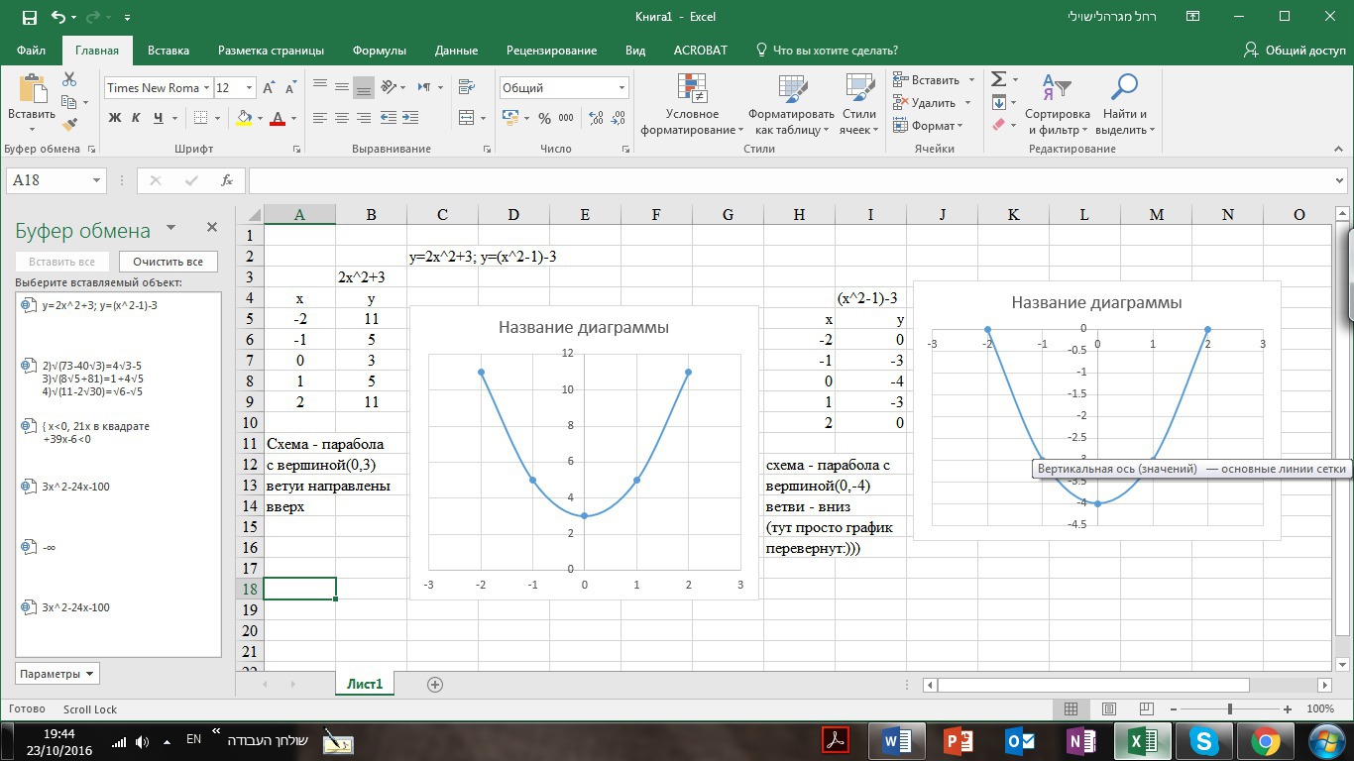Open Word from the taskbar
The height and width of the screenshot is (761, 1354).
[896, 740]
